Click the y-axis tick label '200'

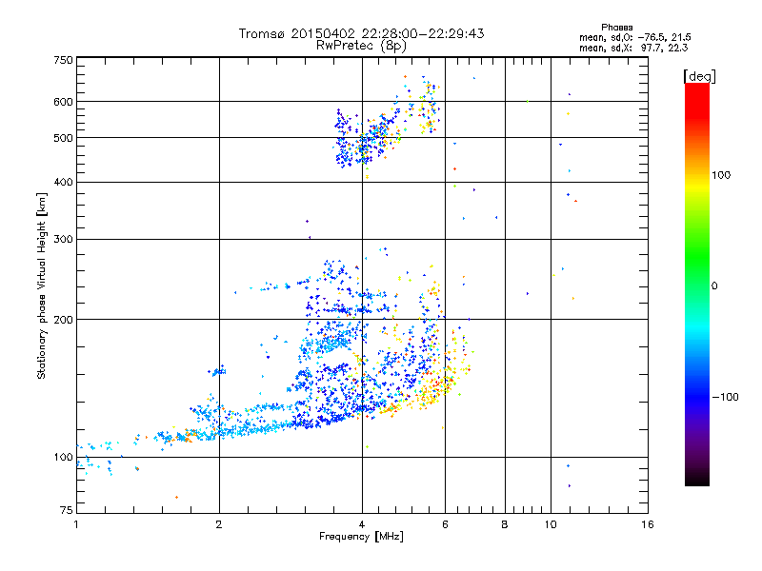point(63,320)
